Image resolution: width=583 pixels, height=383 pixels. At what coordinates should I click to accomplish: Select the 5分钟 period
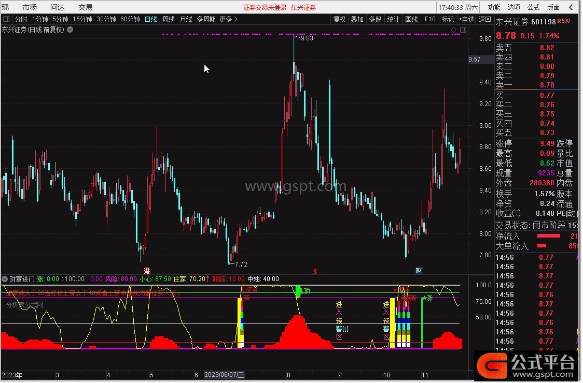point(60,19)
